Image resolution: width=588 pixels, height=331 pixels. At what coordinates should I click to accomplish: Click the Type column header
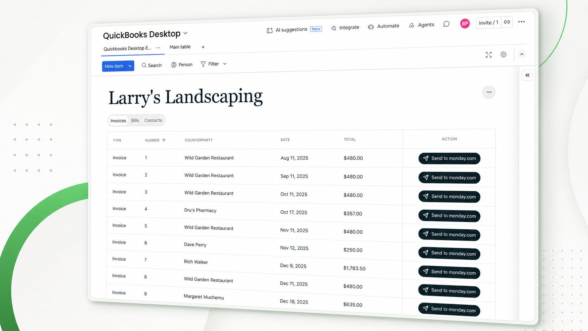coord(117,140)
